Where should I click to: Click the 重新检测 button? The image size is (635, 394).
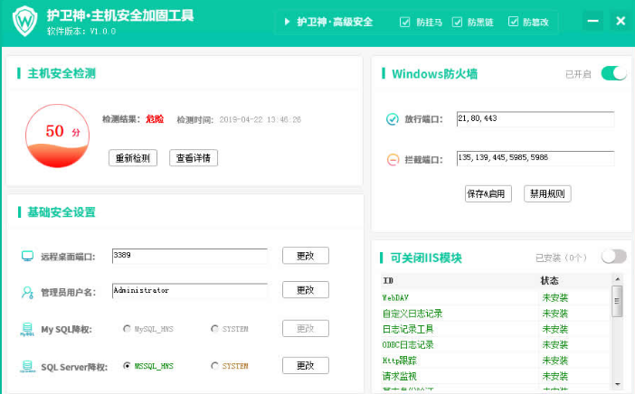tap(133, 158)
